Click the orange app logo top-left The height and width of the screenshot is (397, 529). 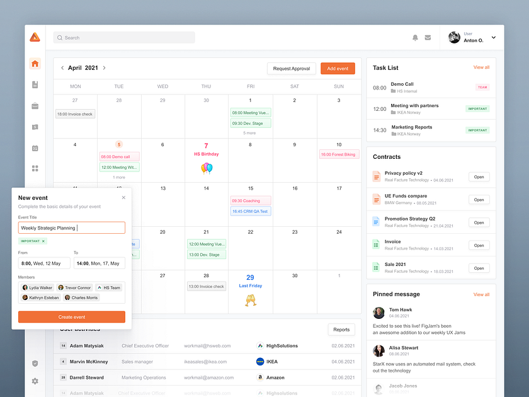(35, 37)
